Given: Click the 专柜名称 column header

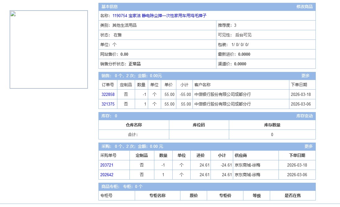Looking at the screenshot, I should pyautogui.click(x=157, y=196).
